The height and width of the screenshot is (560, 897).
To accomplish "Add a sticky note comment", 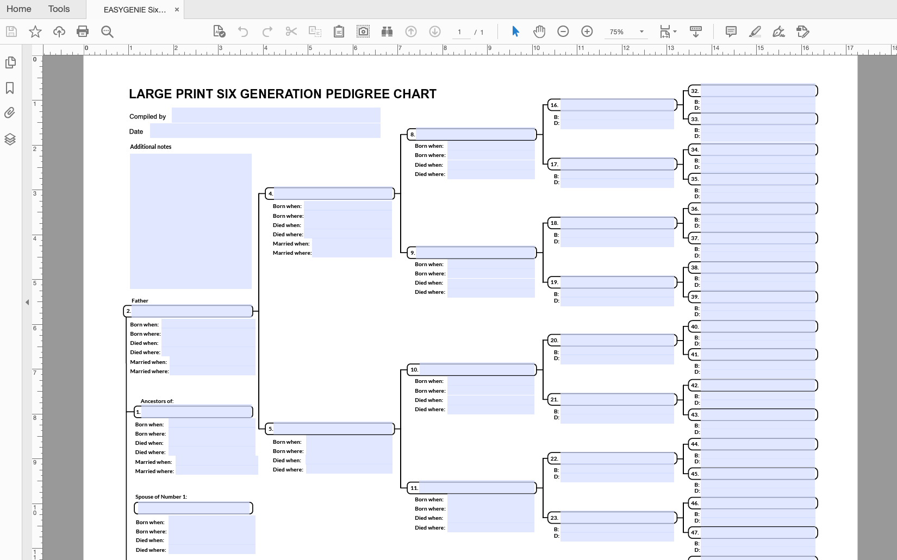I will point(731,32).
